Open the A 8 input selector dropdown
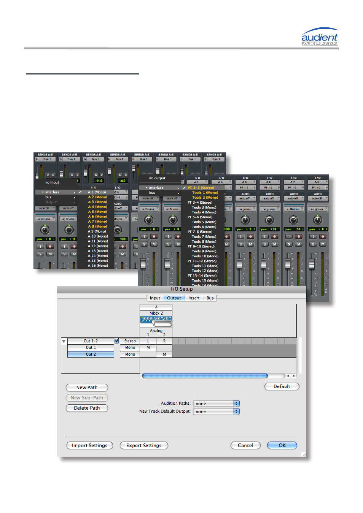363x513 pixels. pos(318,182)
